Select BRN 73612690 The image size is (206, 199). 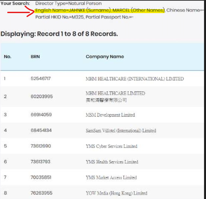[x=41, y=146]
